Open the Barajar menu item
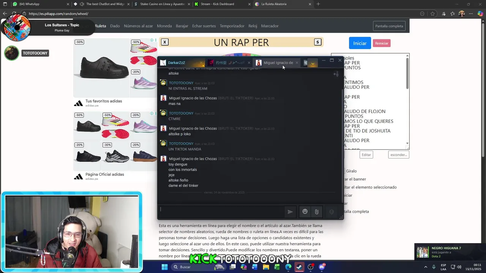 tap(182, 26)
